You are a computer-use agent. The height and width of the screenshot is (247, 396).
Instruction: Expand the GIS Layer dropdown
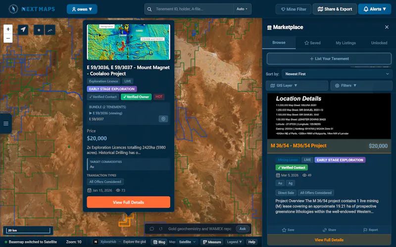(297, 85)
